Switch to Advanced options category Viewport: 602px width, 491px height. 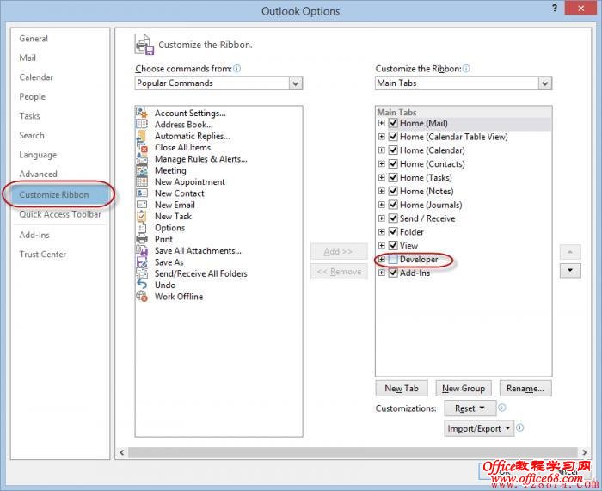point(38,174)
